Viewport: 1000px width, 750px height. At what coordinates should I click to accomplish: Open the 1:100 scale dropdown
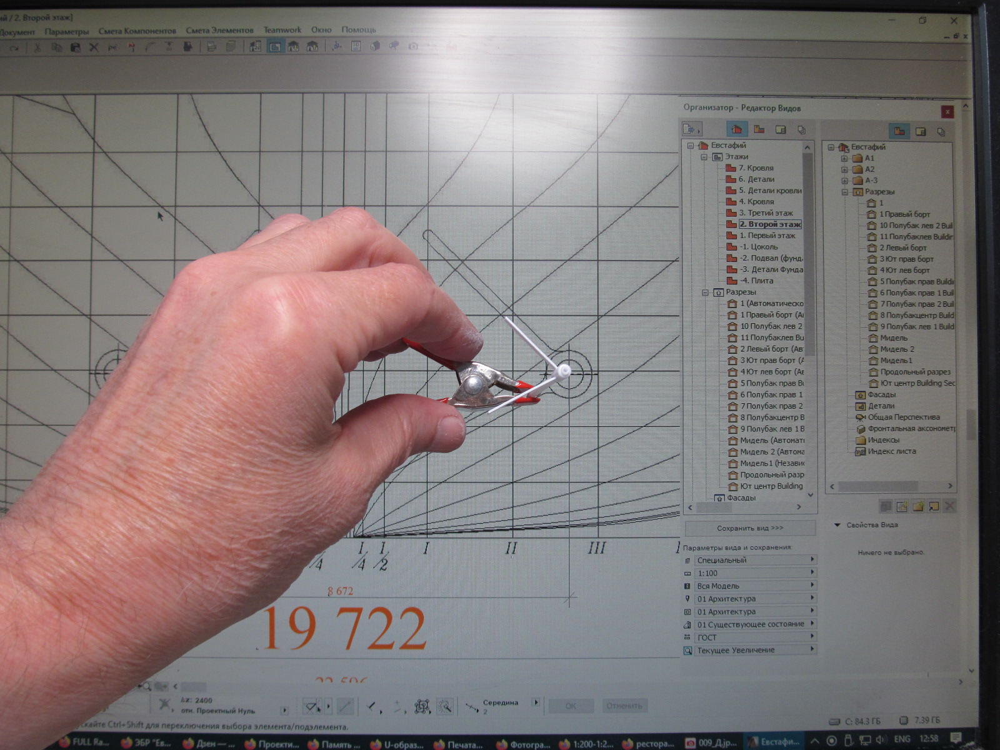click(754, 573)
